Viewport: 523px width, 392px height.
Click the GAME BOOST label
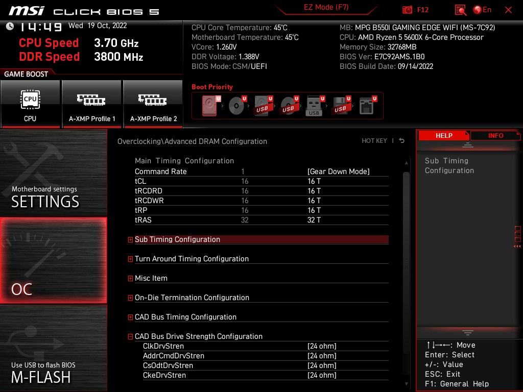pos(26,74)
